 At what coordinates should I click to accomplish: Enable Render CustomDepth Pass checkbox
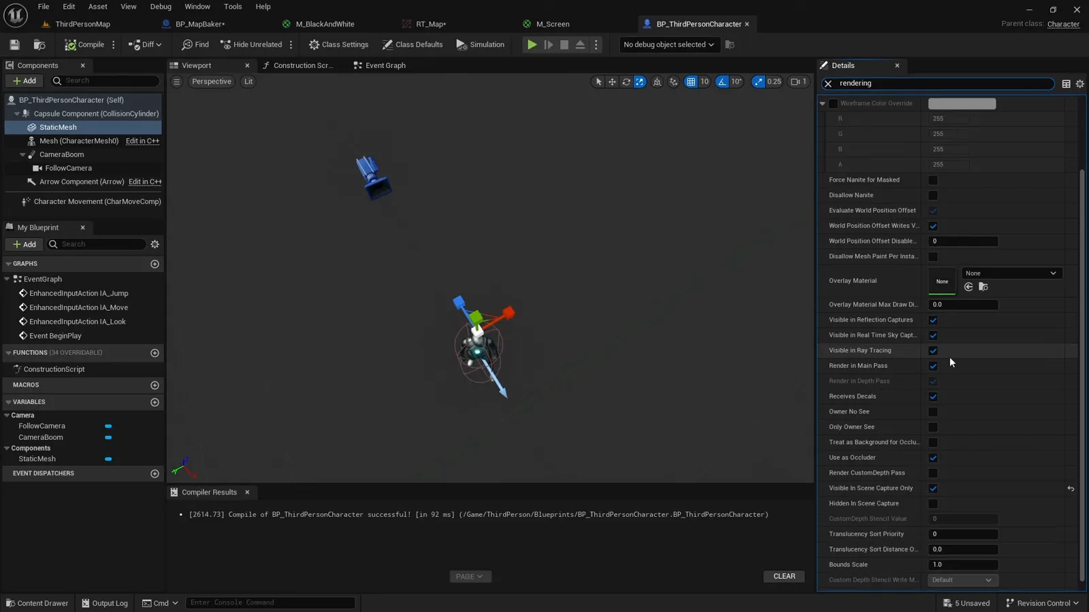(932, 473)
